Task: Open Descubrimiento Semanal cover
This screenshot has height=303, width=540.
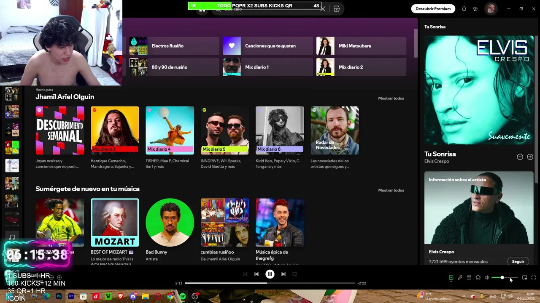Action: (60, 130)
